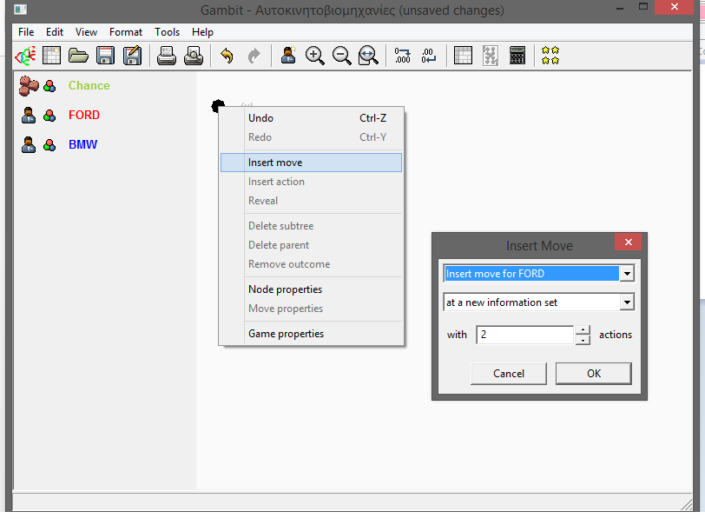Click the Chance player label
Image resolution: width=705 pixels, height=525 pixels.
pyautogui.click(x=89, y=85)
